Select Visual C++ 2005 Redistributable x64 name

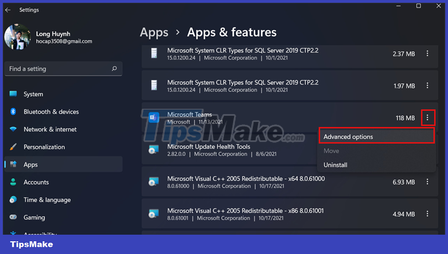pos(246,179)
